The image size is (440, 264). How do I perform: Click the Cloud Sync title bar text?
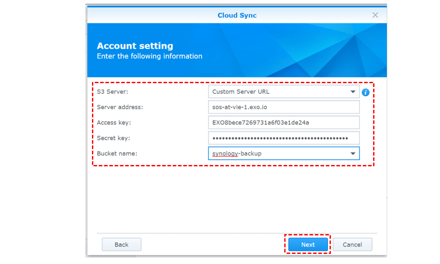click(x=237, y=15)
